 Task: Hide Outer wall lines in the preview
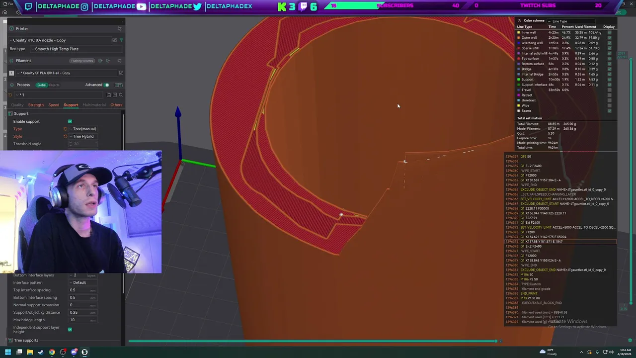[x=609, y=38]
